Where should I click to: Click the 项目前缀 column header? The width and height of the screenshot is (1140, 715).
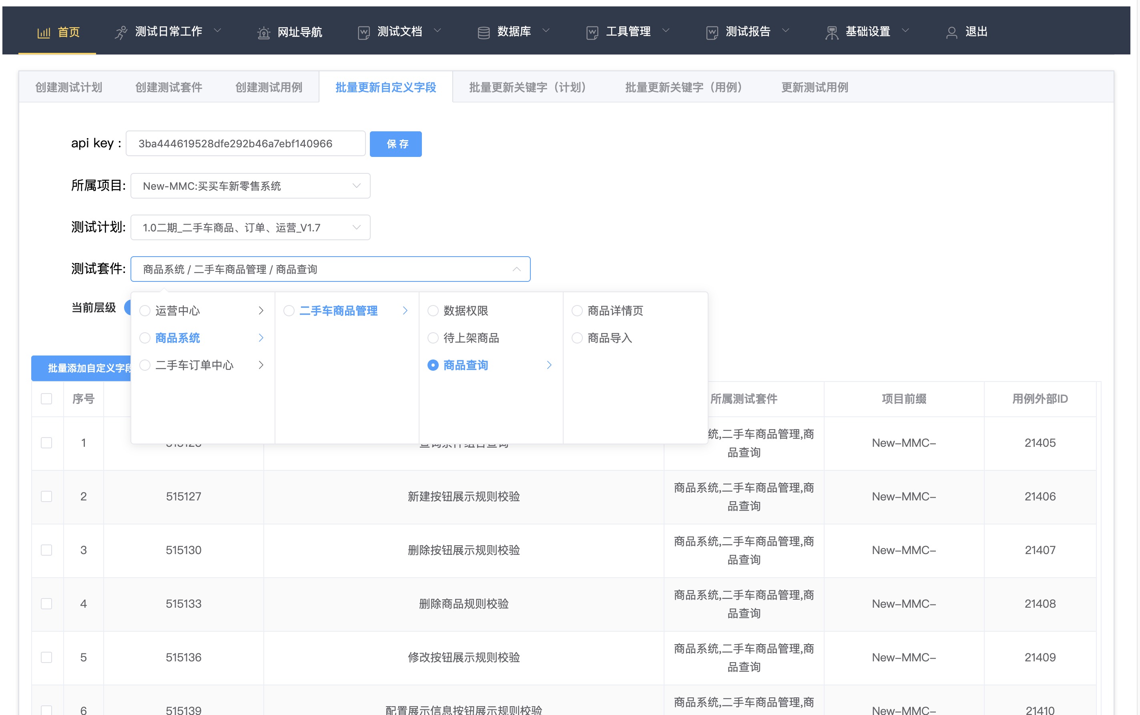[x=904, y=399]
